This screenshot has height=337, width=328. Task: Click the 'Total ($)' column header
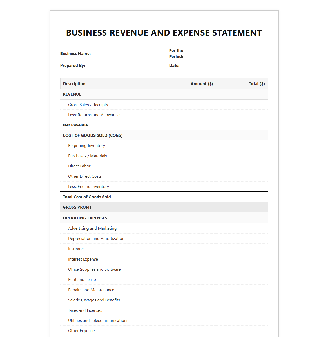tap(242, 84)
